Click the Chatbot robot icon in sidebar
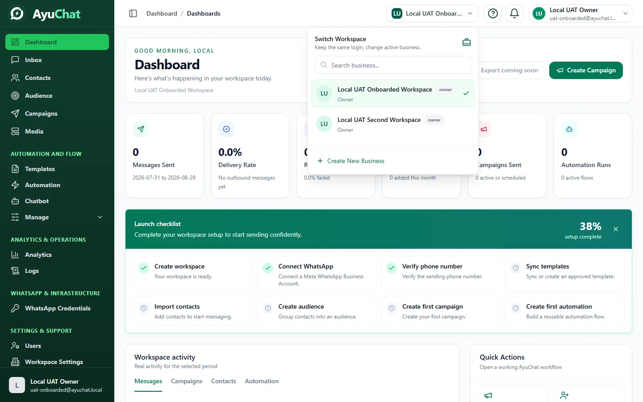 point(15,201)
